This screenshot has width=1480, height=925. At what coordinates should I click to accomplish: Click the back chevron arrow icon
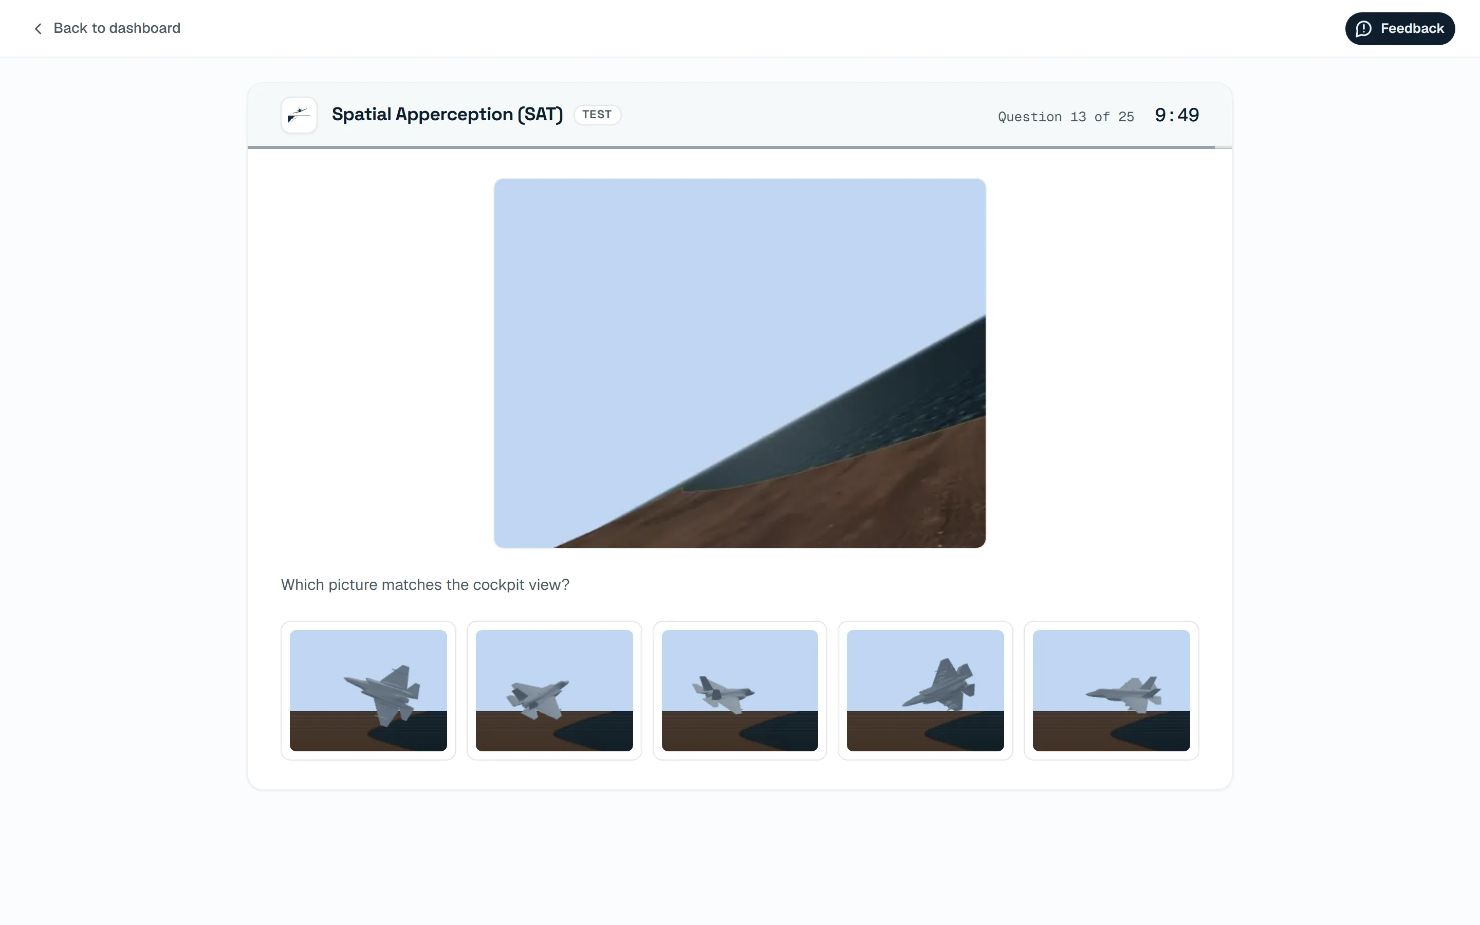click(38, 29)
